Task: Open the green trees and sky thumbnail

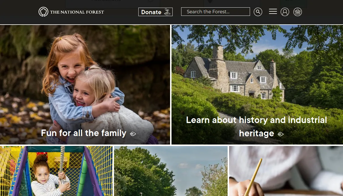Action: point(171,171)
